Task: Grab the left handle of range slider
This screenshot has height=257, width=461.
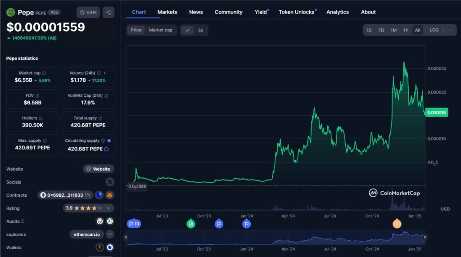Action: 126,237
